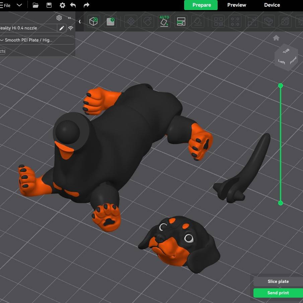The height and width of the screenshot is (303, 303).
Task: Switch to the Device tab
Action: (272, 5)
